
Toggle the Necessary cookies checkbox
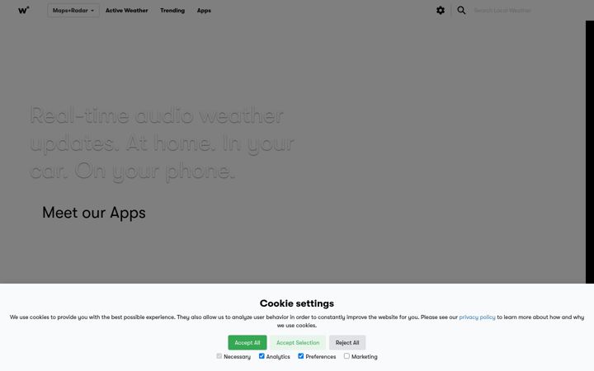coord(219,356)
